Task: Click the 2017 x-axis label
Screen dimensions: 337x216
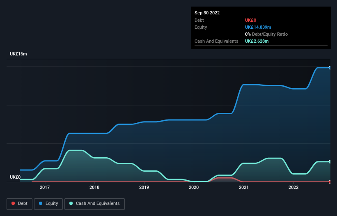Action: point(45,187)
